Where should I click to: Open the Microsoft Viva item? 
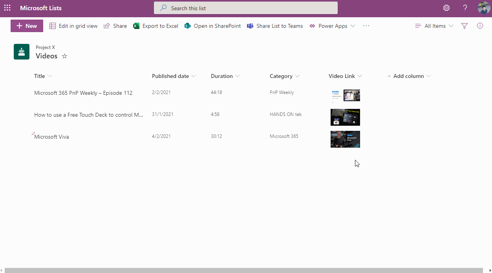[51, 137]
